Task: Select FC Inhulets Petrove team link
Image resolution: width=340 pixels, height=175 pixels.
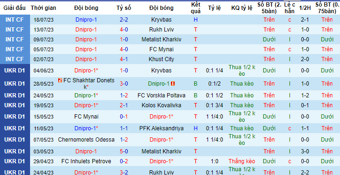Action: (x=86, y=161)
